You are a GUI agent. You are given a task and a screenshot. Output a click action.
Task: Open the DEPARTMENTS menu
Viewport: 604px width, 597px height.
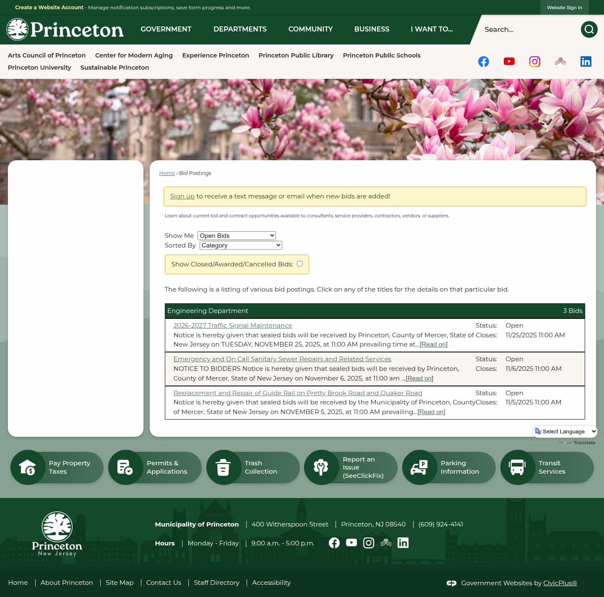[240, 29]
